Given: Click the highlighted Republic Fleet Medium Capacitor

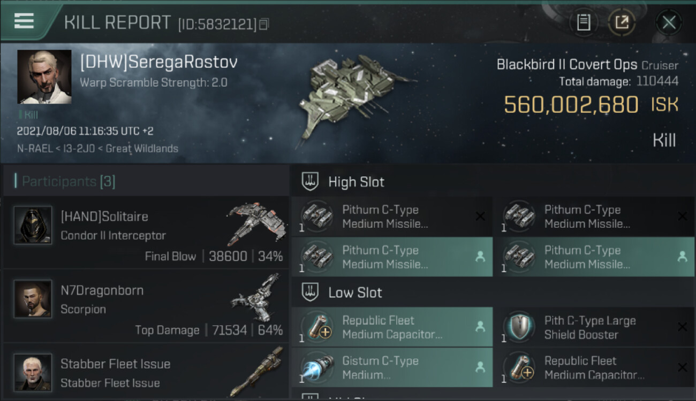Looking at the screenshot, I should coord(392,327).
